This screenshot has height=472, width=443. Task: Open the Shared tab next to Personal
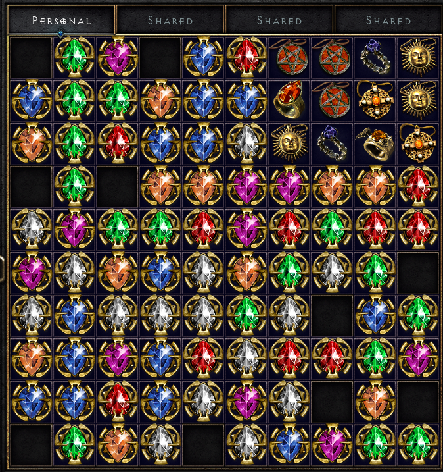tap(170, 20)
